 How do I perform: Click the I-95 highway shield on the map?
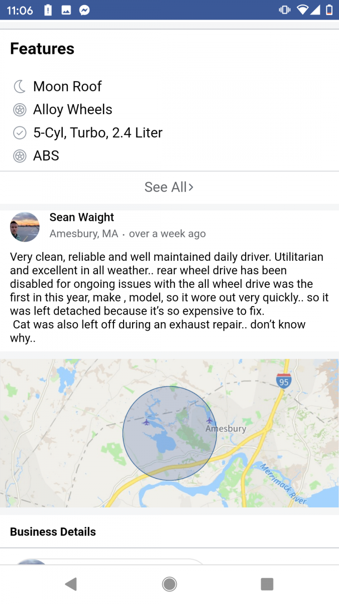point(284,382)
